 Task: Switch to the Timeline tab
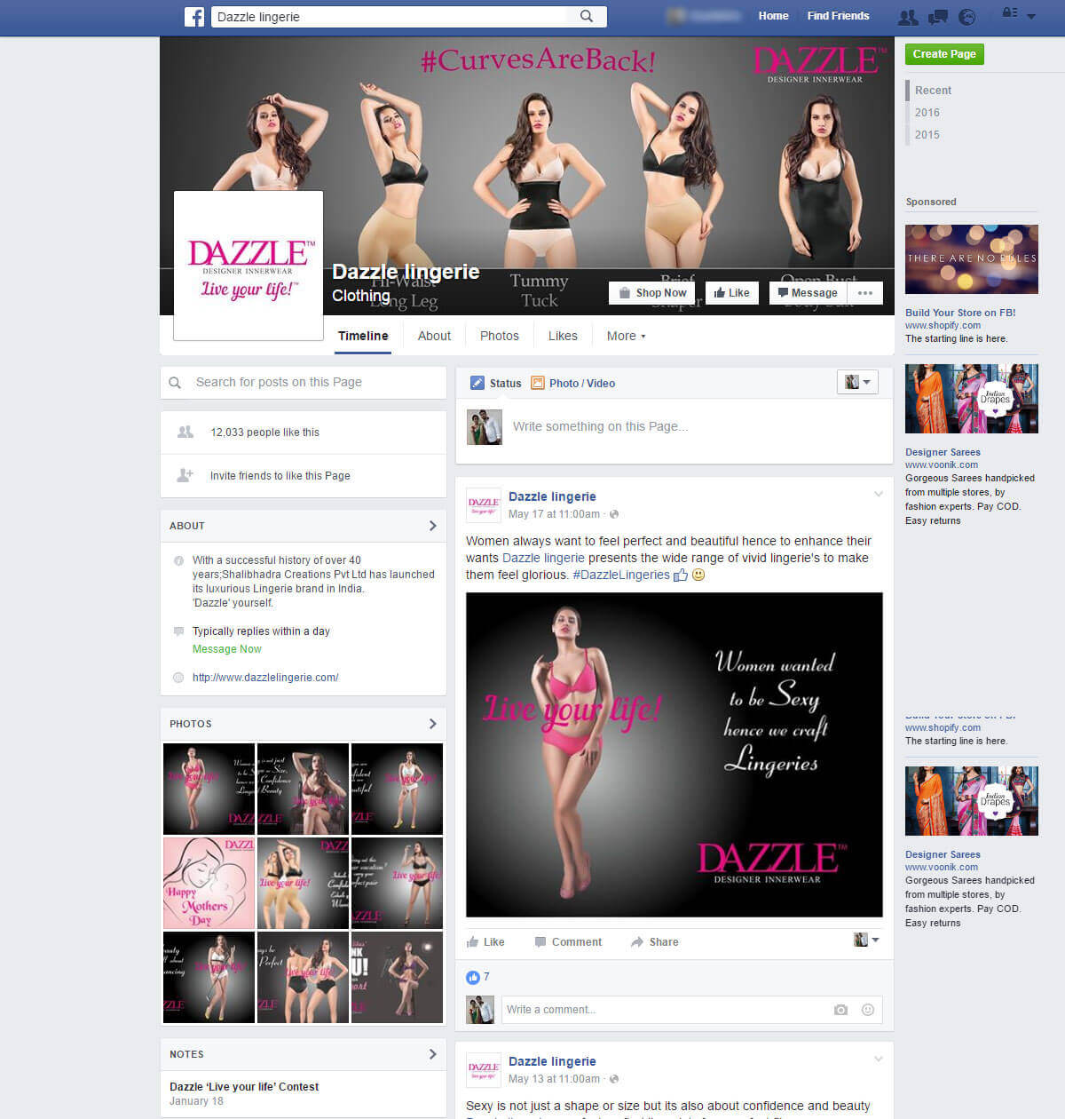coord(363,336)
